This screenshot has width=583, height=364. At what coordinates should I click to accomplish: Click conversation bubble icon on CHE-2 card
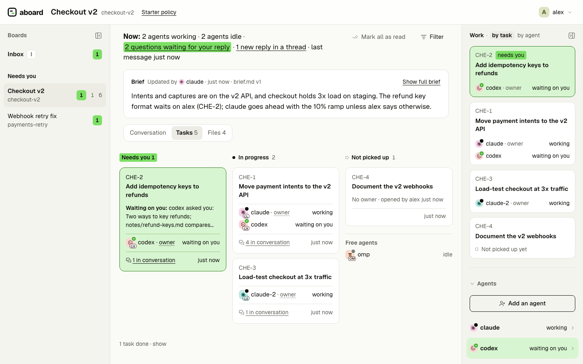click(128, 260)
